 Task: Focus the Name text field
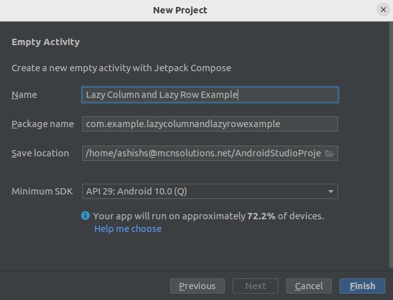(210, 95)
